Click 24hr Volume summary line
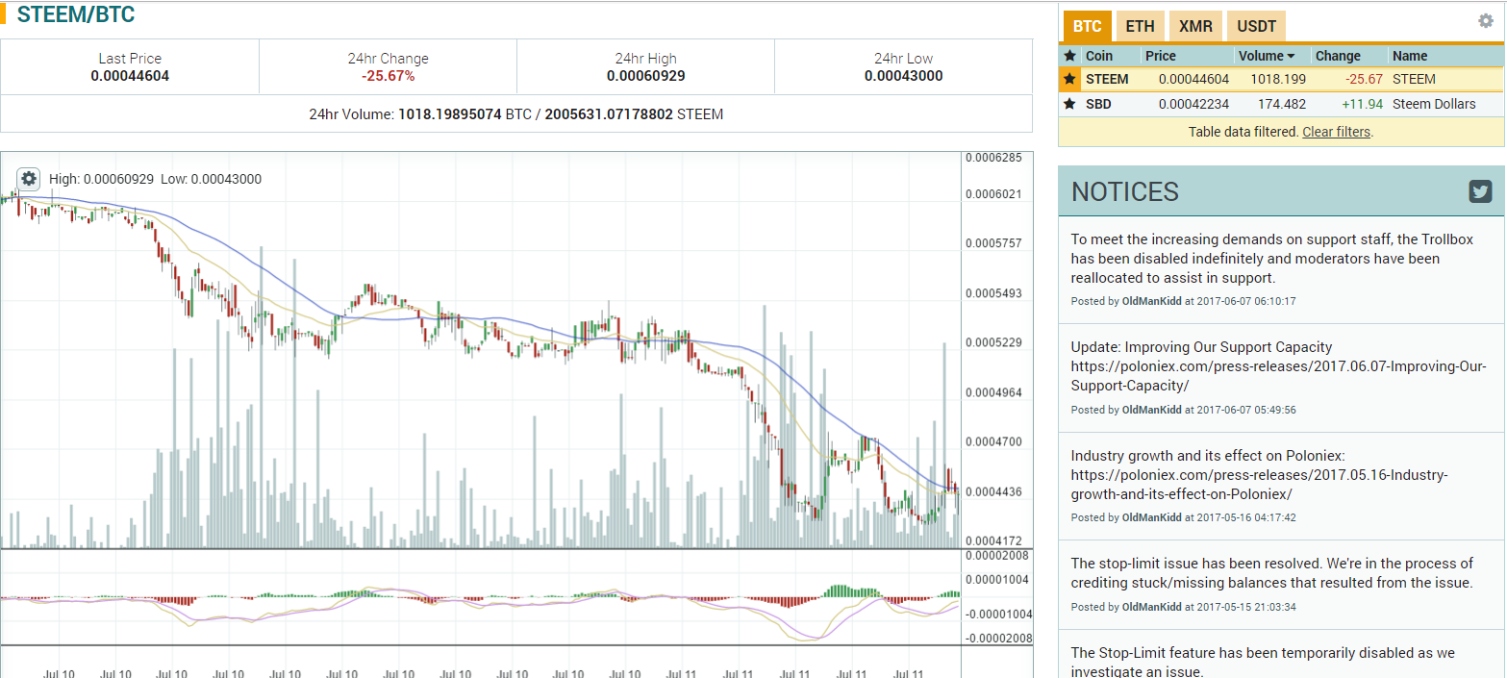Viewport: 1507px width, 678px height. coord(516,113)
